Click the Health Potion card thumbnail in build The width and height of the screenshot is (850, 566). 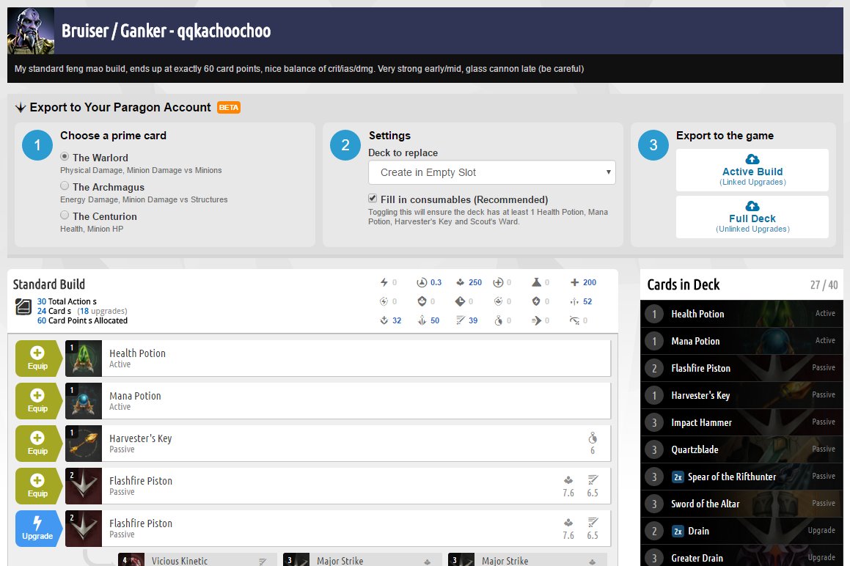[x=84, y=359]
